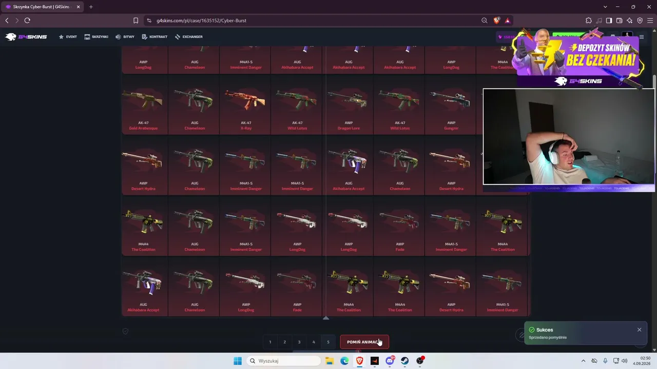Click the AWP Fade skin in fourth row
Viewport: 657px width, 369px height.
[x=400, y=227]
